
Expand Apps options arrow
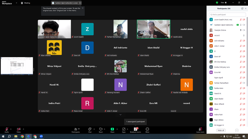tap(127, 129)
